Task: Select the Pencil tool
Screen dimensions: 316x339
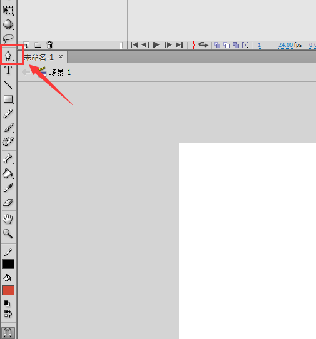Action: pyautogui.click(x=8, y=114)
